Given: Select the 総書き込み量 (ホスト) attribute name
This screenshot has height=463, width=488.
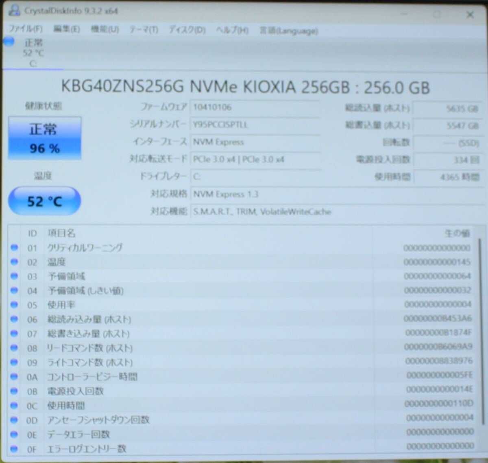Looking at the screenshot, I should click(x=89, y=334).
